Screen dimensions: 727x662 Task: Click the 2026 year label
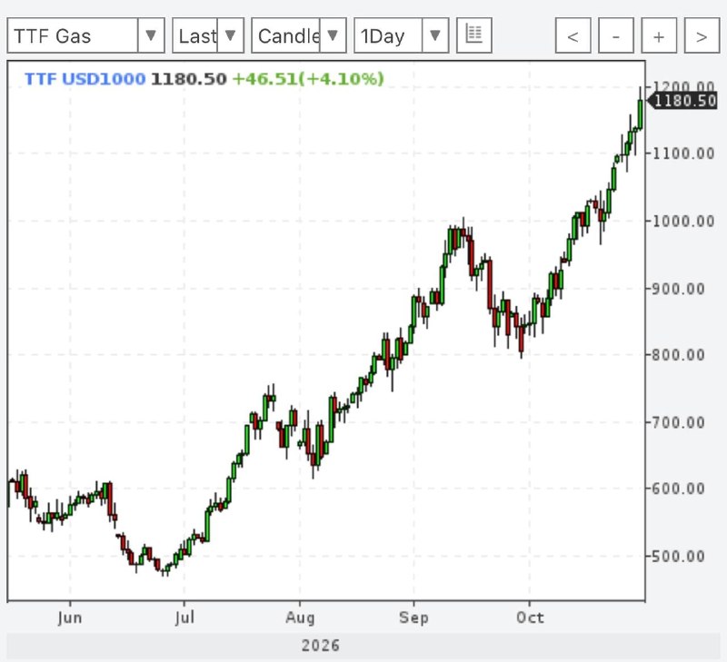(x=321, y=646)
